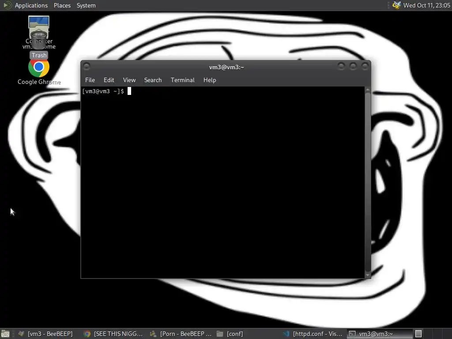
Task: Switch to the httpd.conf Visual Studio Code window
Action: click(313, 334)
